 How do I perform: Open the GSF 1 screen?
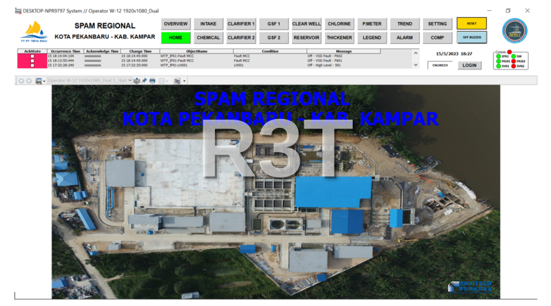pos(273,24)
